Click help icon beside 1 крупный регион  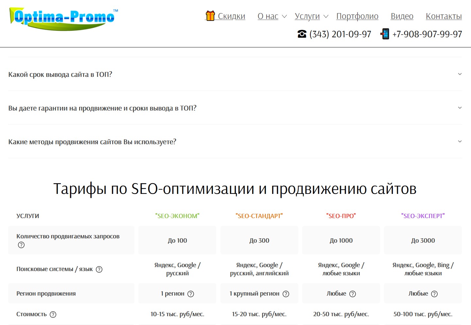(x=286, y=294)
